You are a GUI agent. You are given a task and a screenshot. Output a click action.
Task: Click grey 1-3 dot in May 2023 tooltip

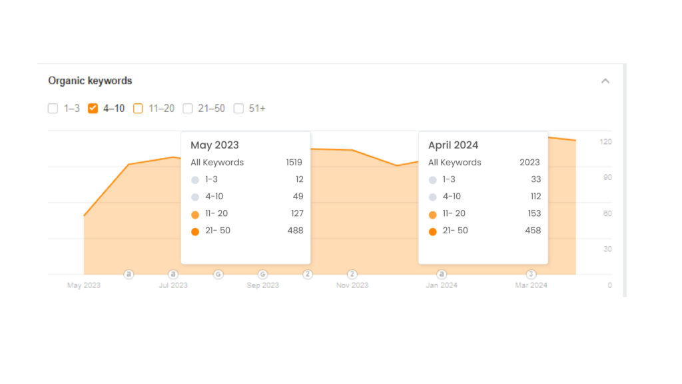195,180
